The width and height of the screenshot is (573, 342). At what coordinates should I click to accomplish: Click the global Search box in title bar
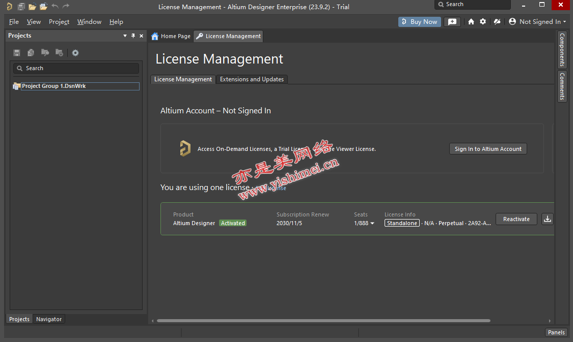click(473, 5)
